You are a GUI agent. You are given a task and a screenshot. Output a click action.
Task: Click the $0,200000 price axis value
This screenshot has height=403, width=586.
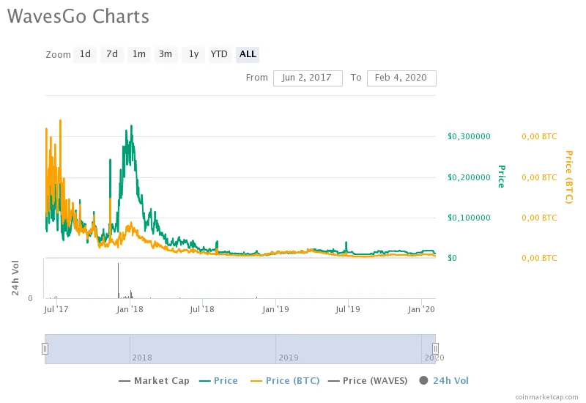coord(469,177)
